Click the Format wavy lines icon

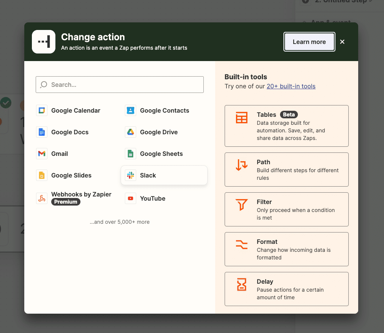point(242,245)
